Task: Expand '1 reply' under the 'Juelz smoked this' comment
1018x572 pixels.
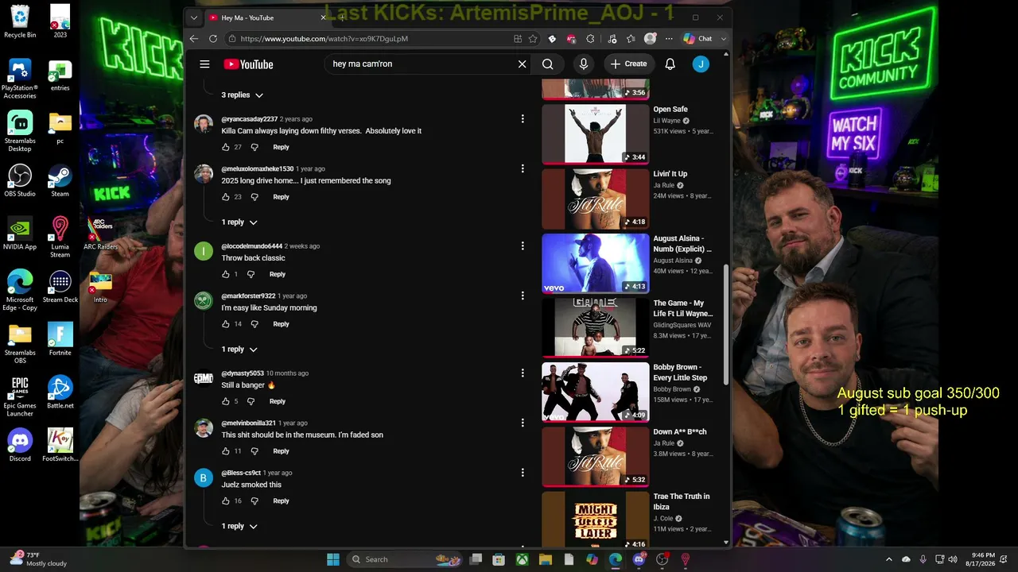Action: 239,526
